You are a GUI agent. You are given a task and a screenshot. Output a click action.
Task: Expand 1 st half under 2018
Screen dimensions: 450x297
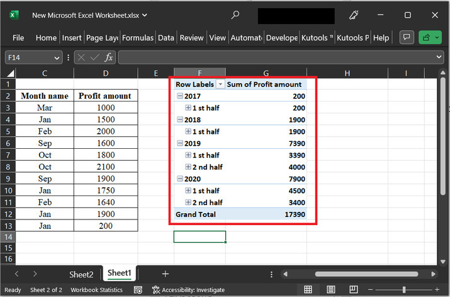coord(188,131)
